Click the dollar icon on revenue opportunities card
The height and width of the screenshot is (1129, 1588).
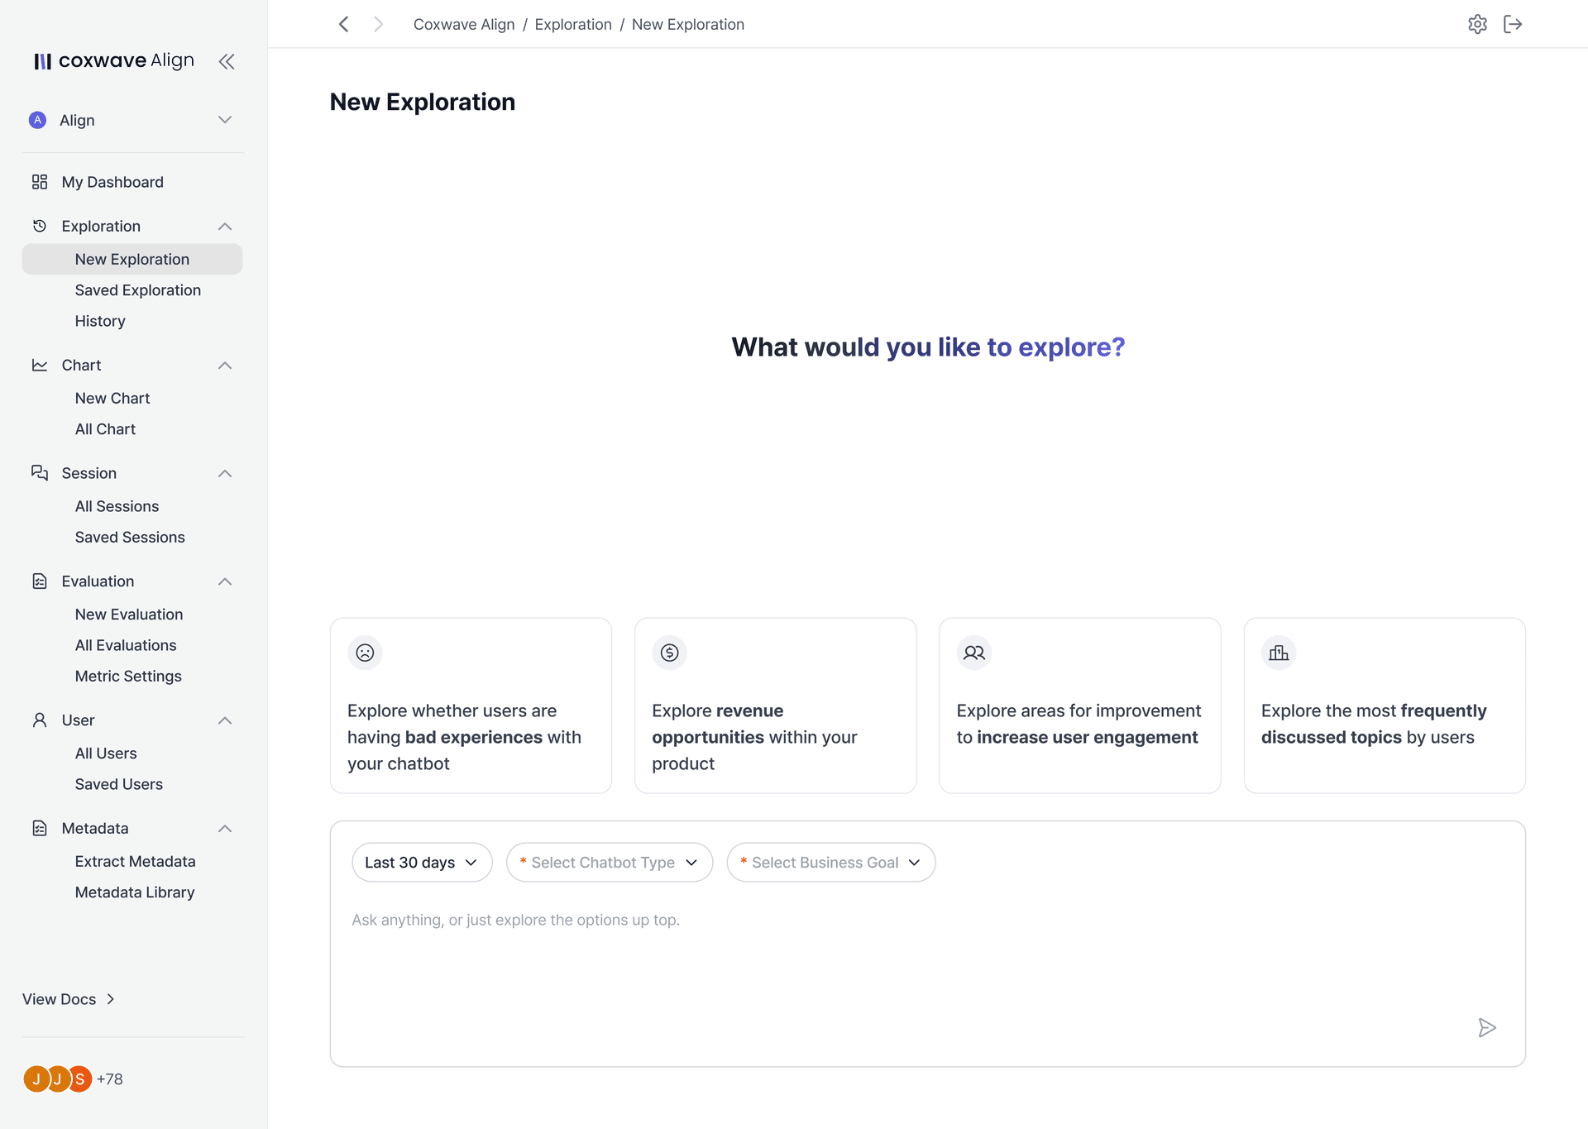pos(669,653)
